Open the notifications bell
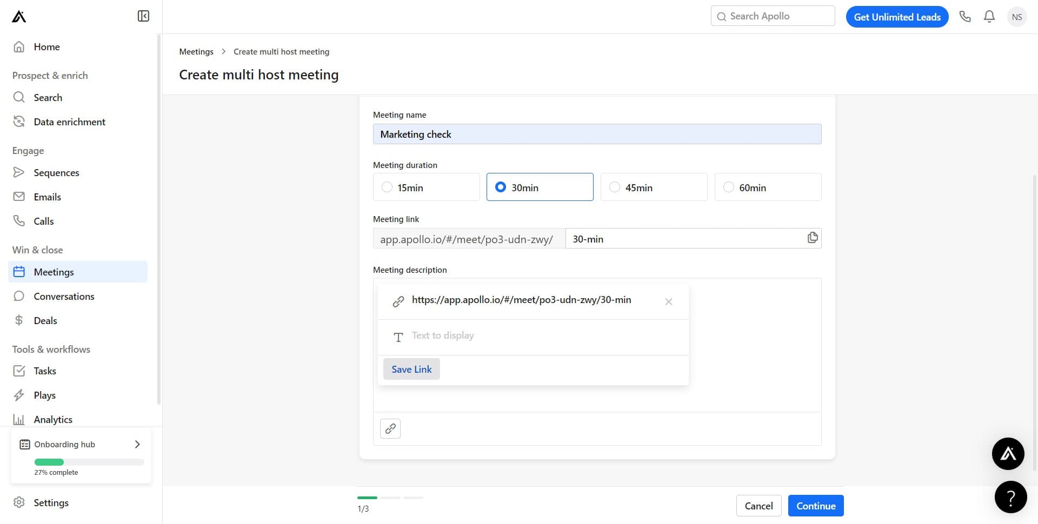1038x524 pixels. (989, 16)
